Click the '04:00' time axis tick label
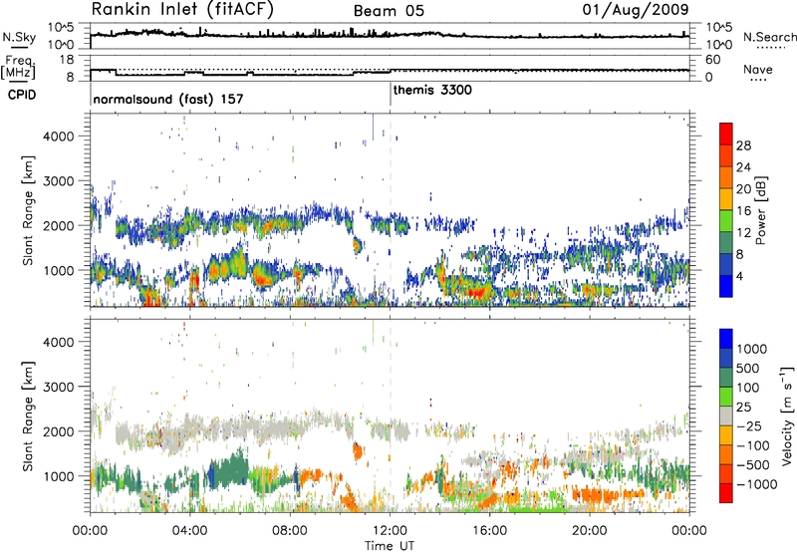 [190, 531]
